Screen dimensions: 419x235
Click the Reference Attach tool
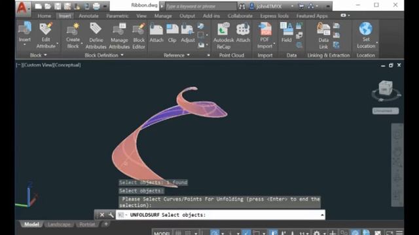(x=156, y=33)
